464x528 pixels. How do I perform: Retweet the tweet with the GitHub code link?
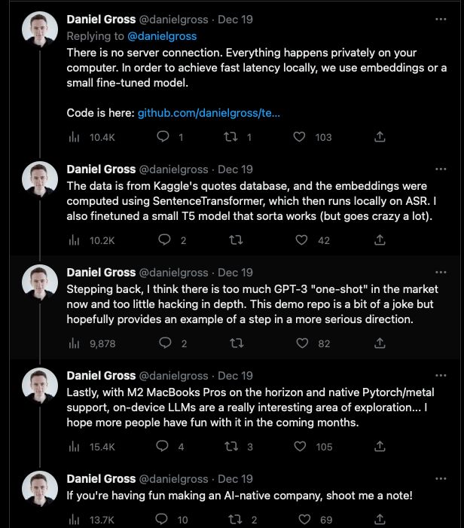230,137
